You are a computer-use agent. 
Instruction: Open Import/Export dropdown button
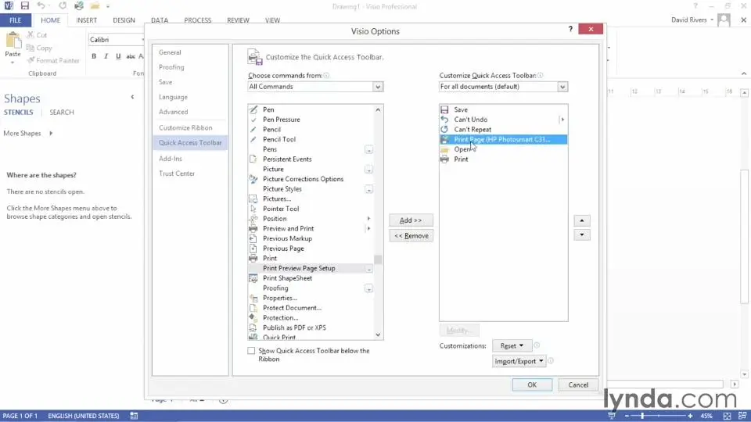519,361
